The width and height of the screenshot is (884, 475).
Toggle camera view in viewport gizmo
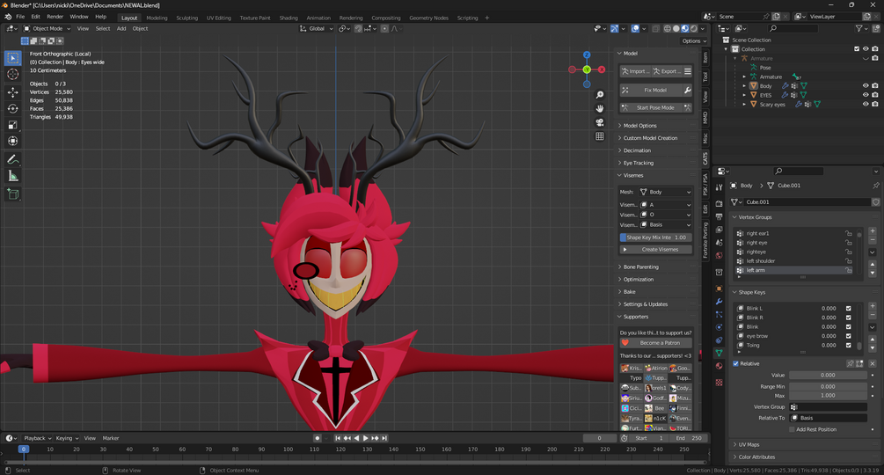click(x=600, y=122)
